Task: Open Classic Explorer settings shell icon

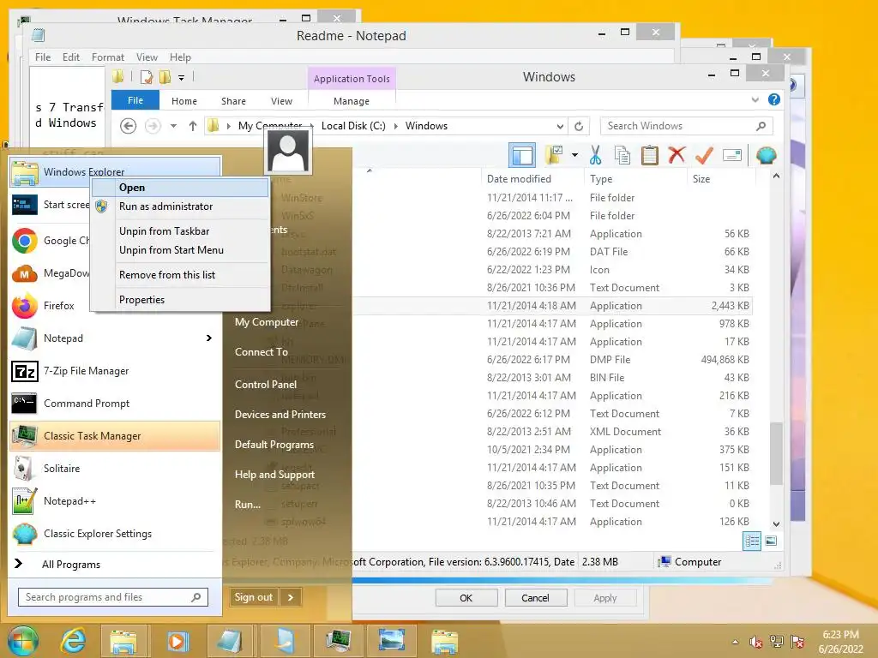Action: coord(766,155)
